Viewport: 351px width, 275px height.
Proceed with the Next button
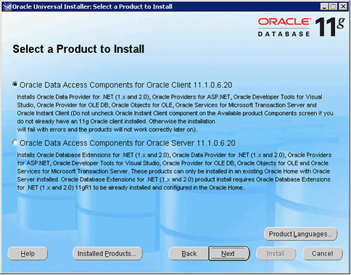(x=229, y=253)
